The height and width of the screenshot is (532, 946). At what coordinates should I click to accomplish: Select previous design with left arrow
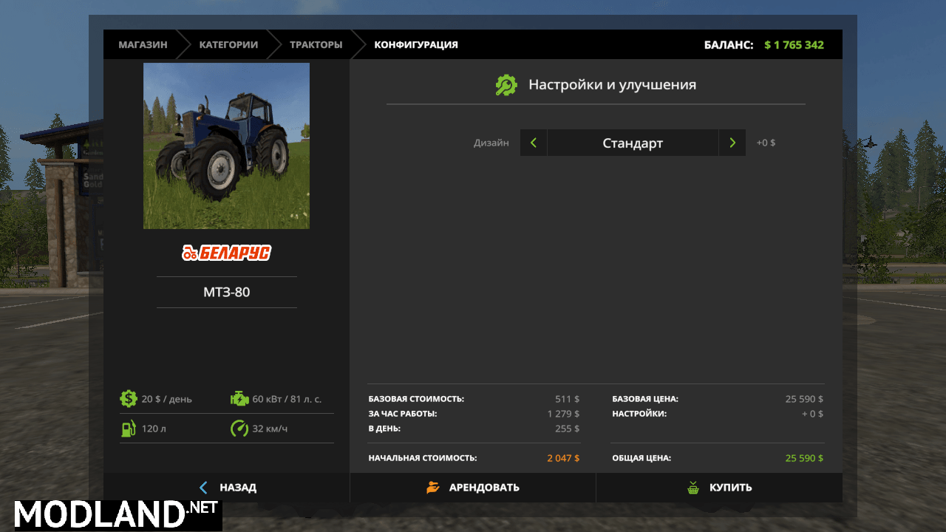point(534,143)
